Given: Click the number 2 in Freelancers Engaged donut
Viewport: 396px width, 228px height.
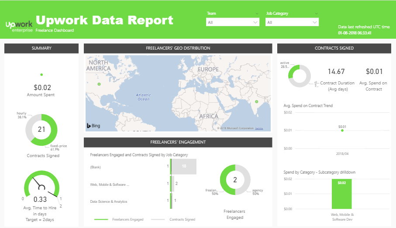Looking at the screenshot, I should pyautogui.click(x=235, y=180).
